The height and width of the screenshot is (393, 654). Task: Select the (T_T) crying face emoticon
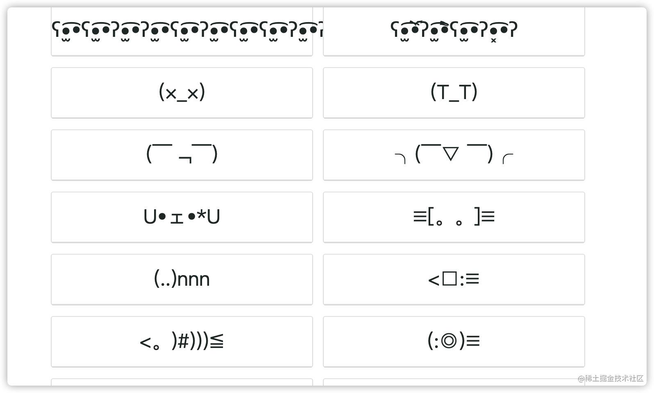point(453,93)
